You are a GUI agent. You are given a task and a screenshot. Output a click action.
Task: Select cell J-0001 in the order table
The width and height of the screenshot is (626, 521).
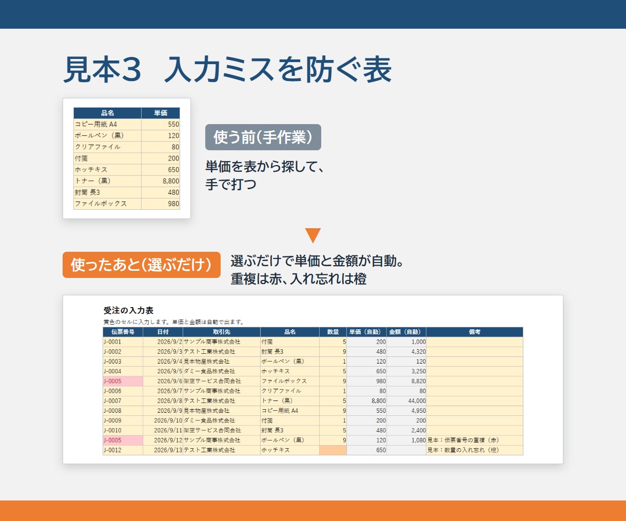[x=123, y=342]
